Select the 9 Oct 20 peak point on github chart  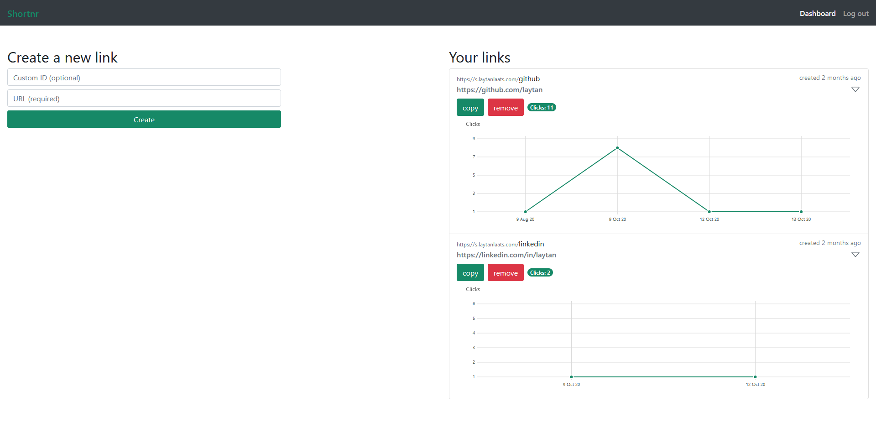617,148
